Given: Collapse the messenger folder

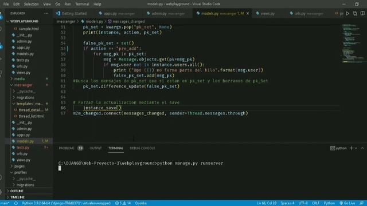Looking at the screenshot, I should (x=29, y=85).
